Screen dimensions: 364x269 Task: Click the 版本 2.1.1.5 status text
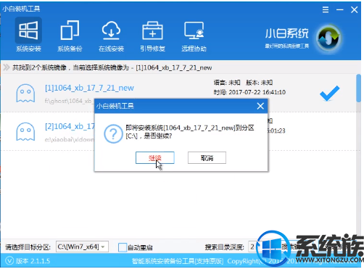pos(33,261)
